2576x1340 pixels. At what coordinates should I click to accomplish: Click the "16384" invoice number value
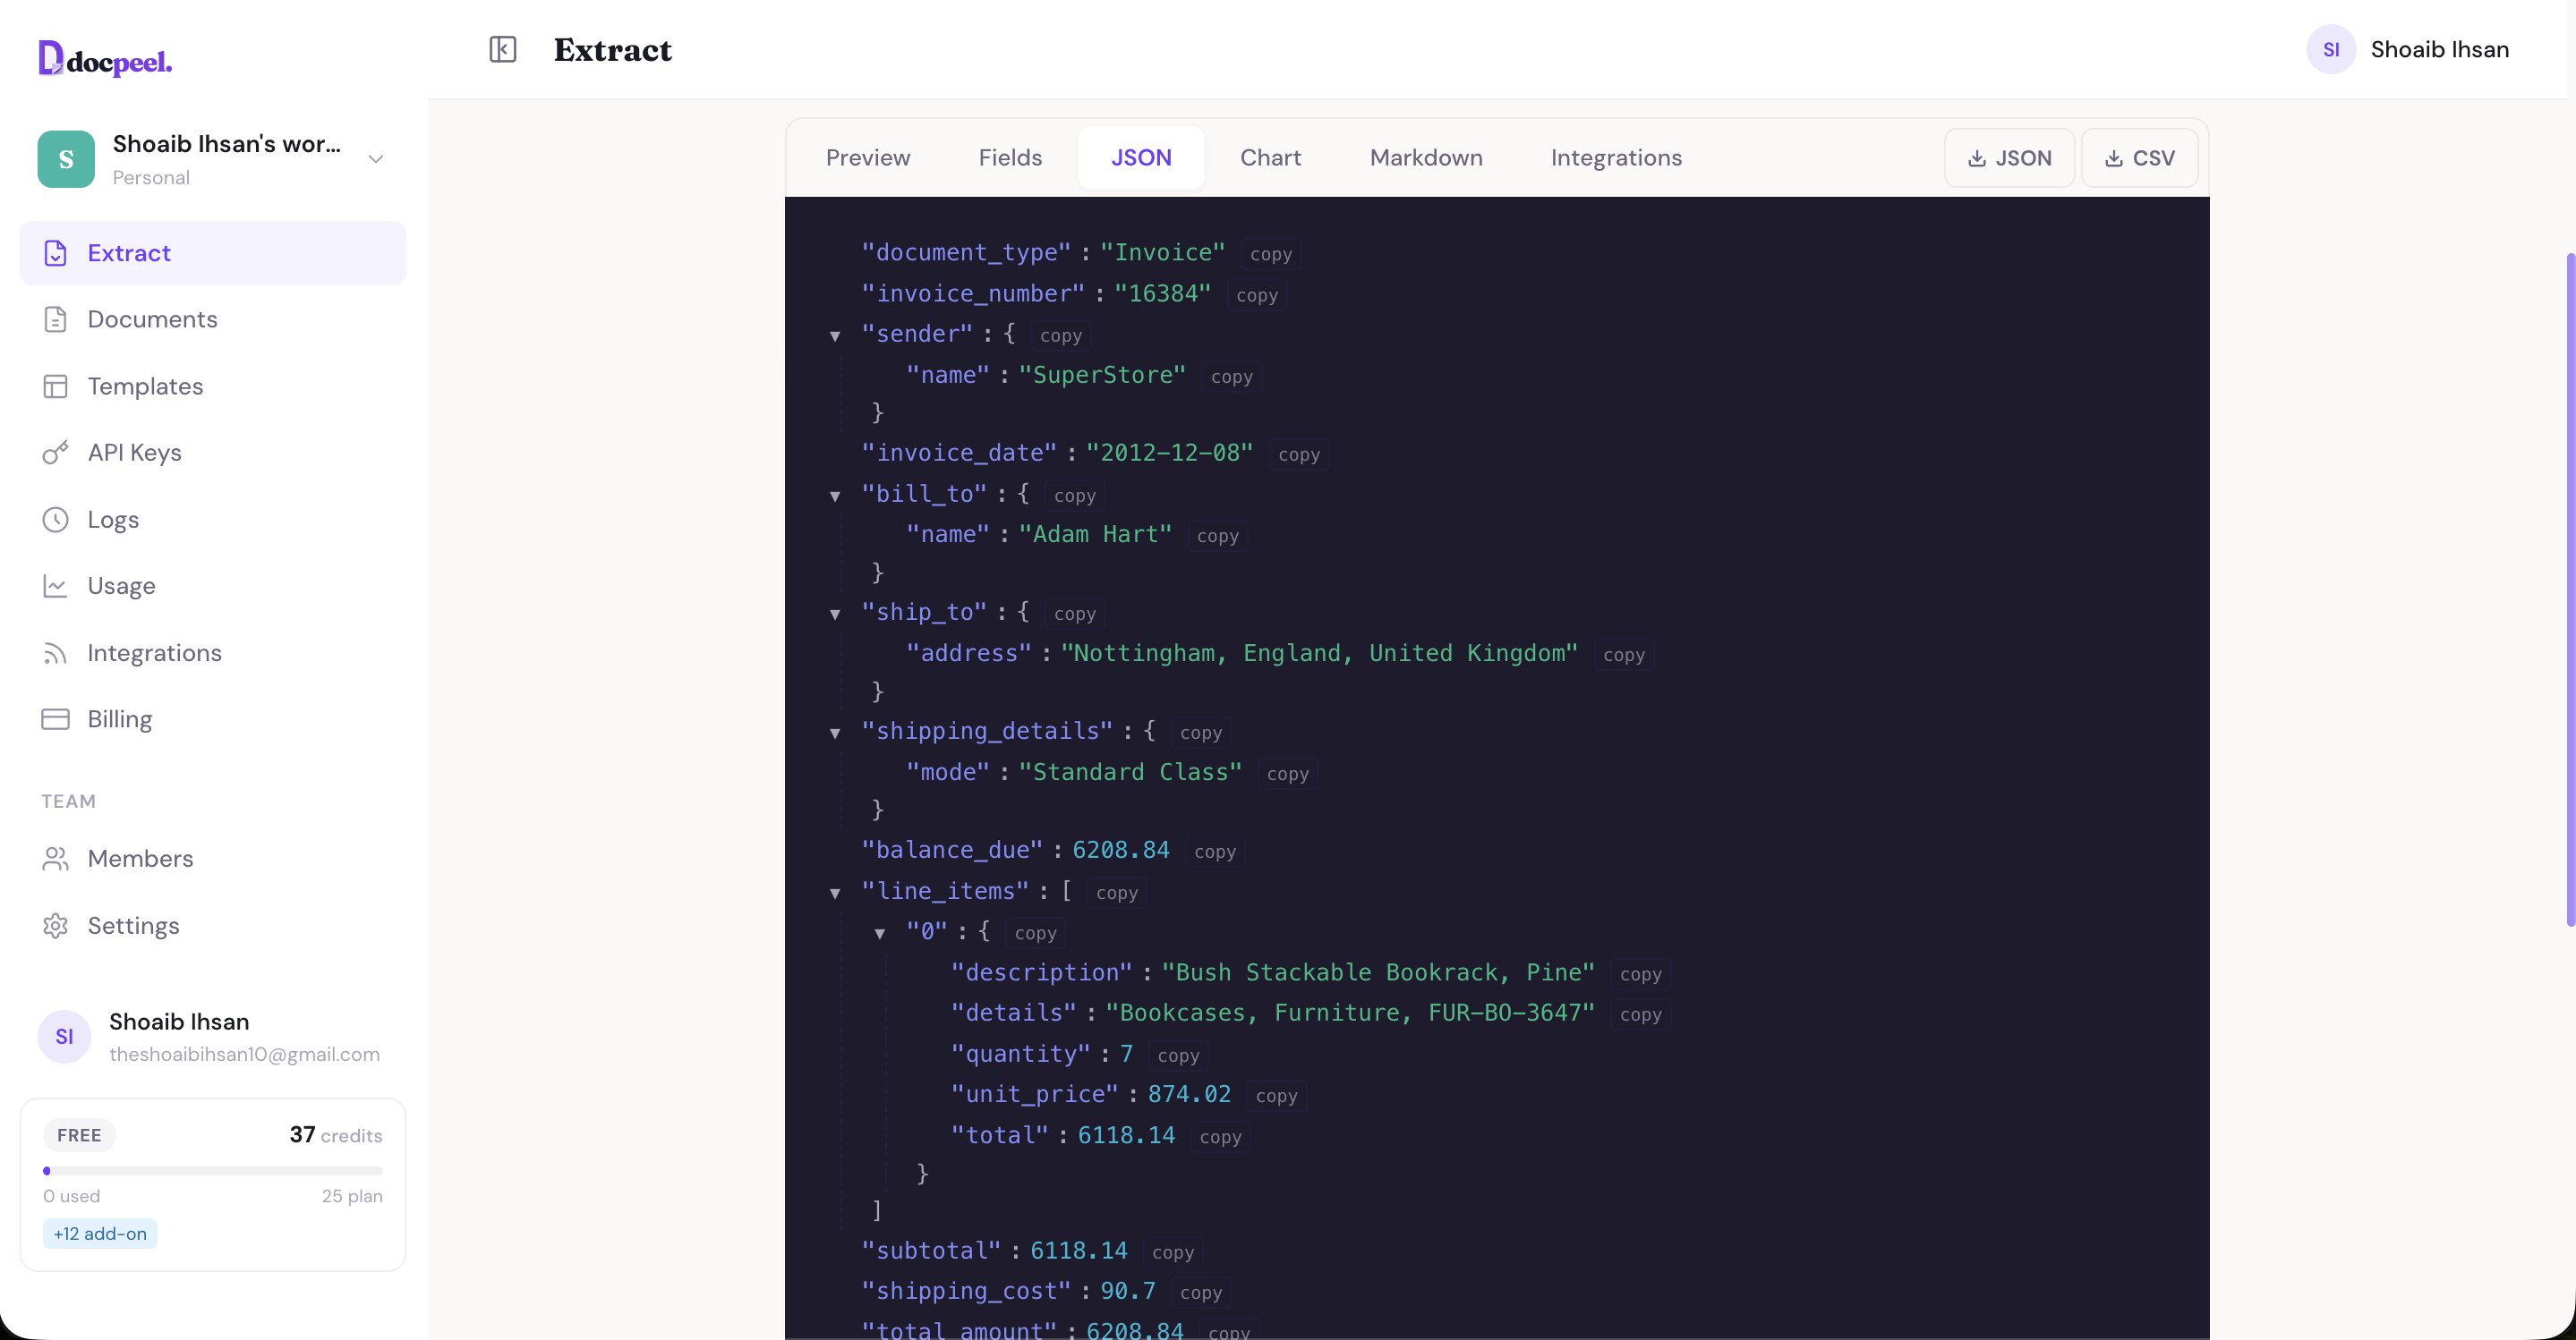pyautogui.click(x=1162, y=293)
